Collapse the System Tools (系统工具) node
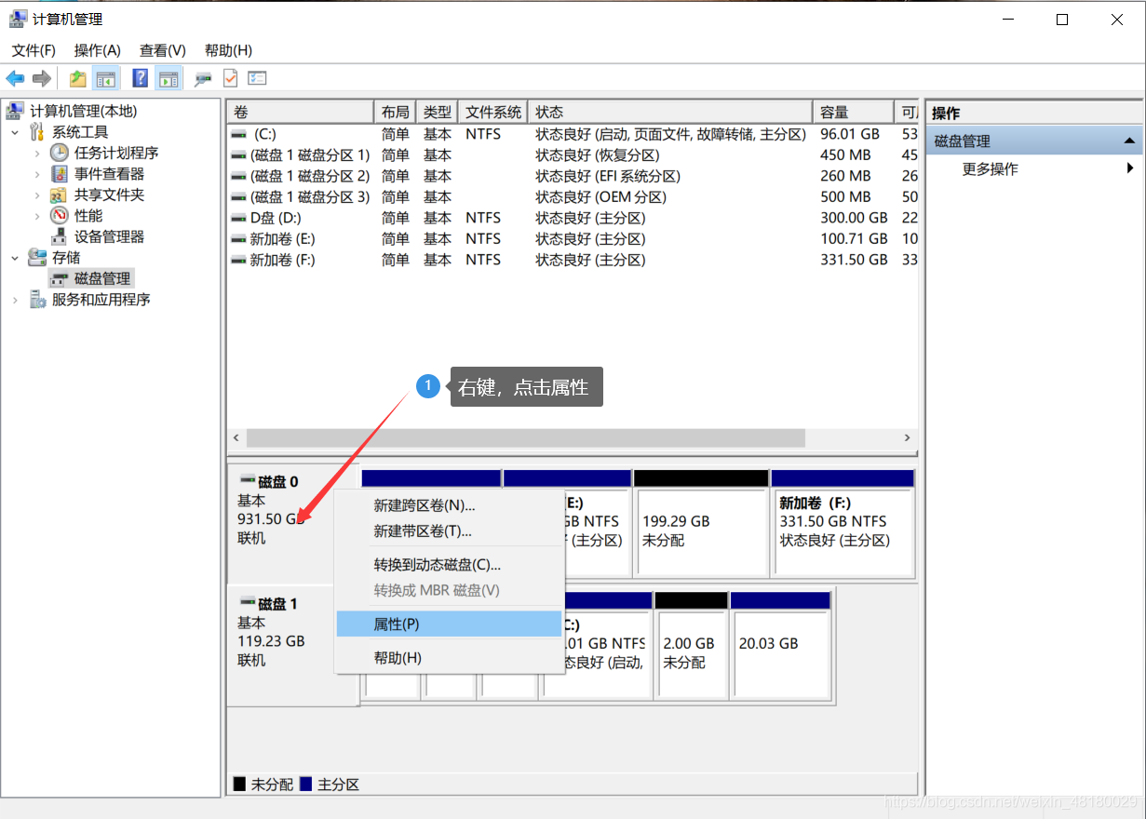Viewport: 1146px width, 819px height. (x=15, y=132)
